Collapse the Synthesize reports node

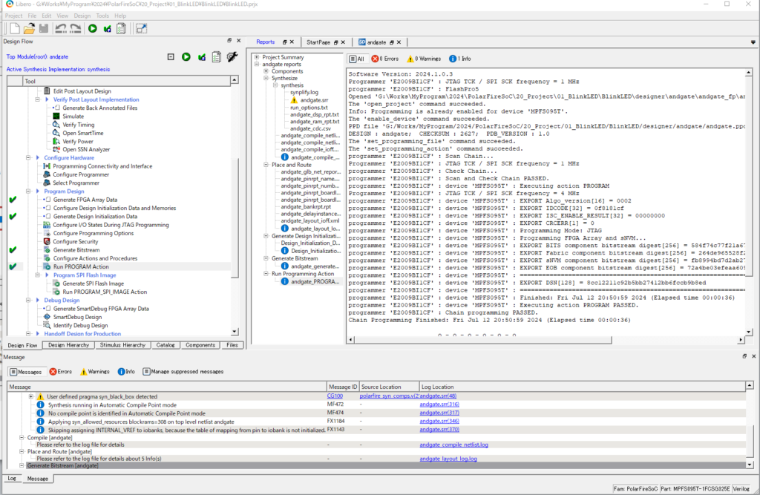point(266,78)
